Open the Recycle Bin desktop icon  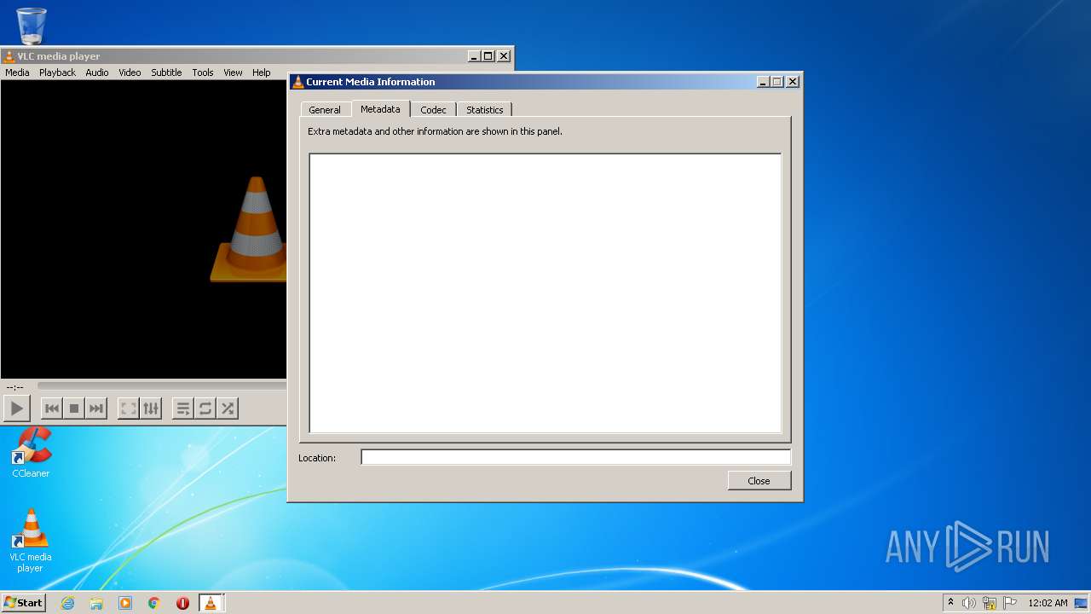[32, 26]
